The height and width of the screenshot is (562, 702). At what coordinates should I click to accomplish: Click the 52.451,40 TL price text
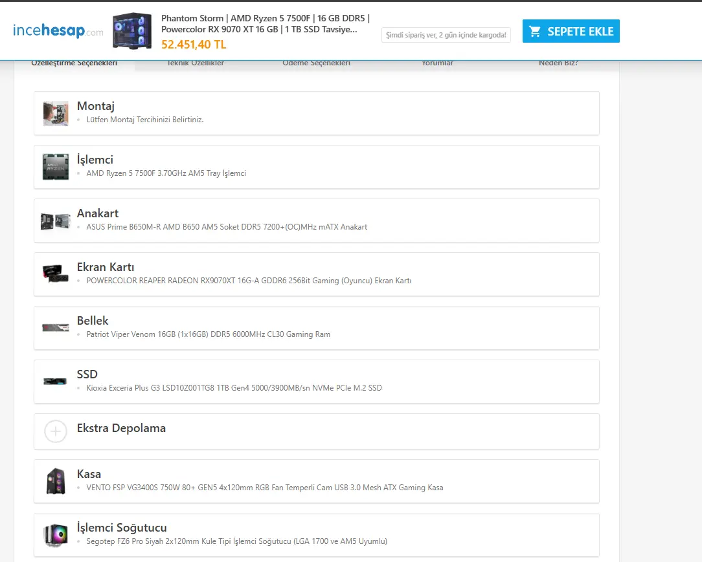click(194, 45)
